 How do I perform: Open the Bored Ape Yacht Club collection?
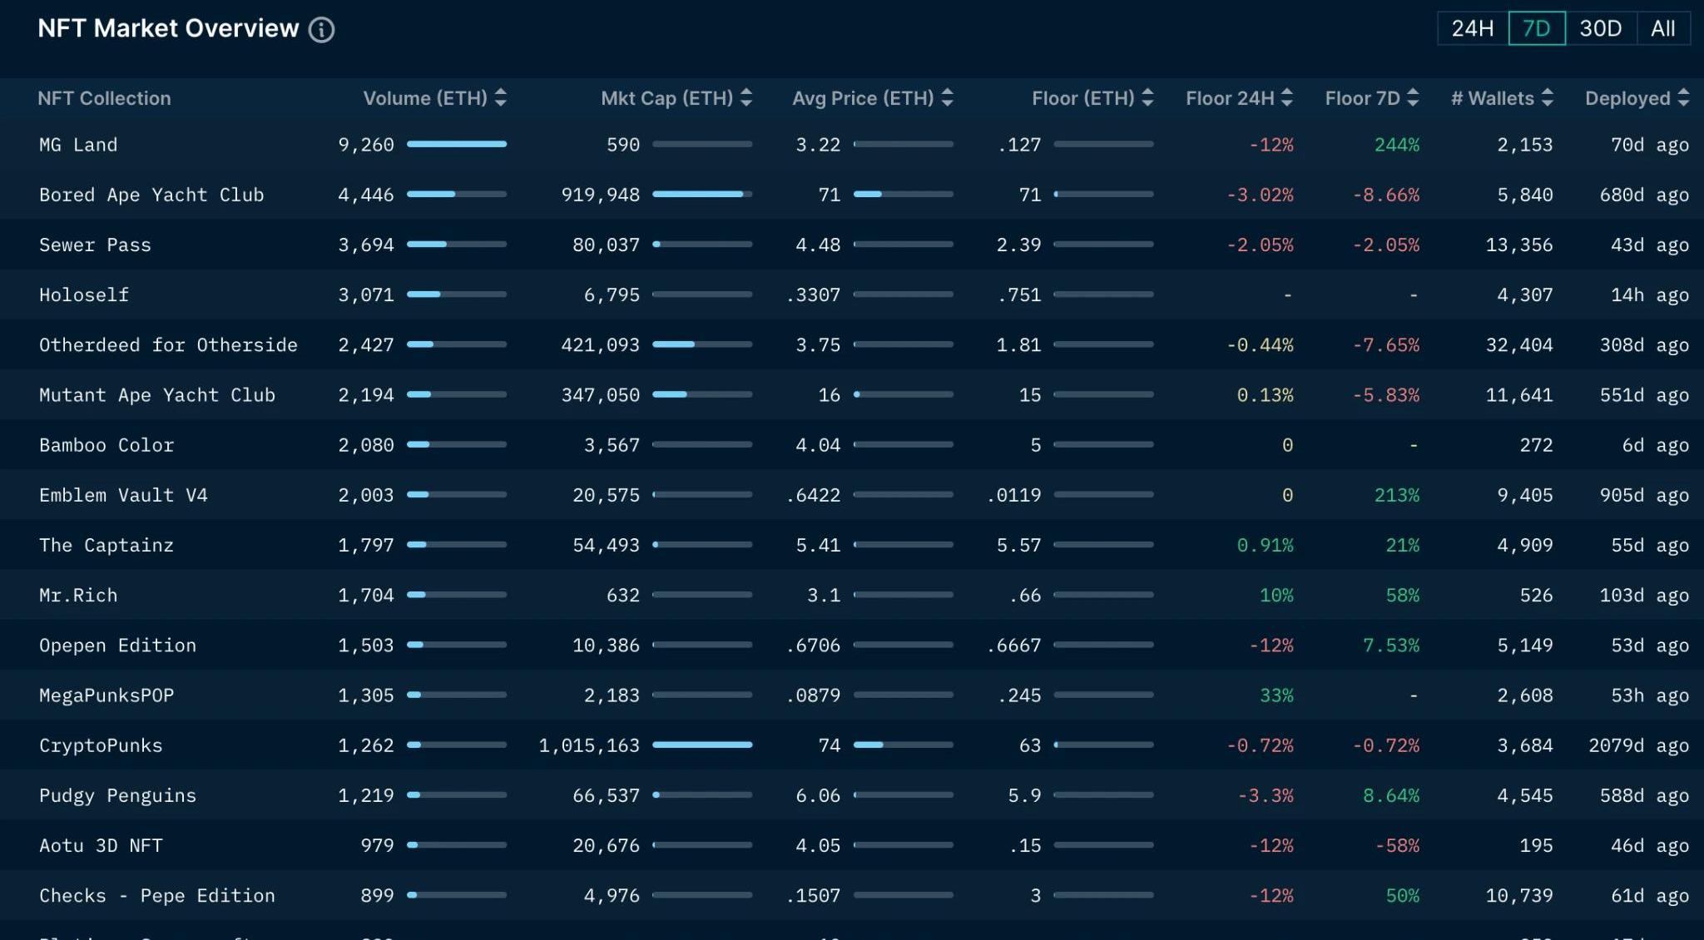tap(151, 195)
